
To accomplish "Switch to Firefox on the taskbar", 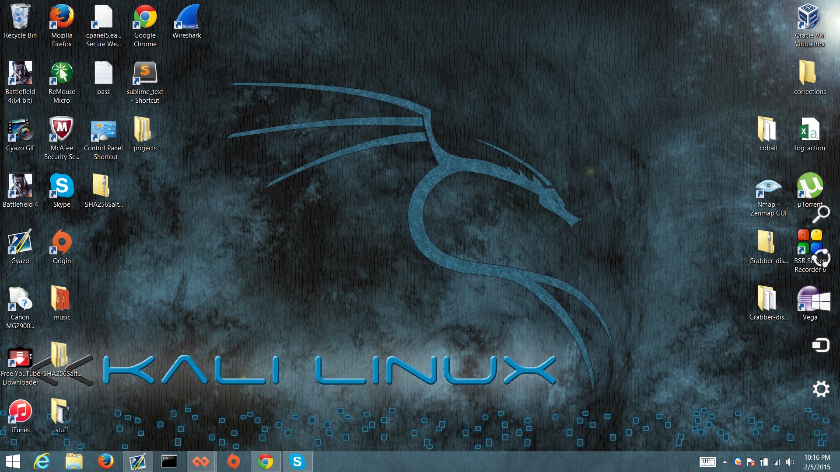I will pyautogui.click(x=105, y=462).
